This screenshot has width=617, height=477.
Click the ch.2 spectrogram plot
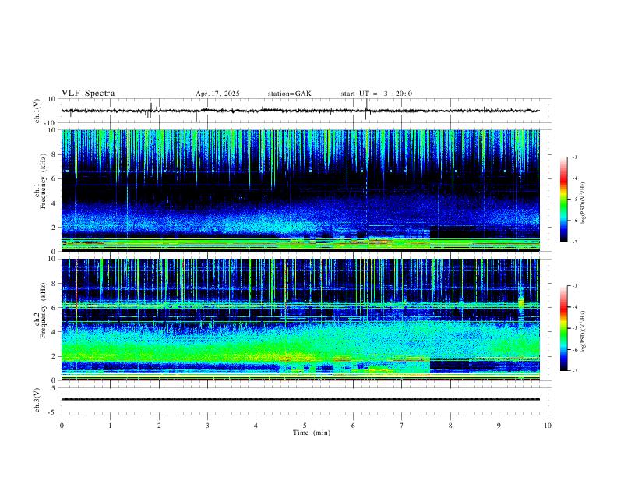300,320
